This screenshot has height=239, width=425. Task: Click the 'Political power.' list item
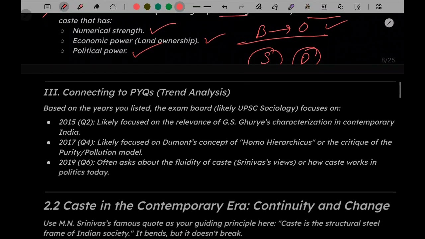coord(100,51)
